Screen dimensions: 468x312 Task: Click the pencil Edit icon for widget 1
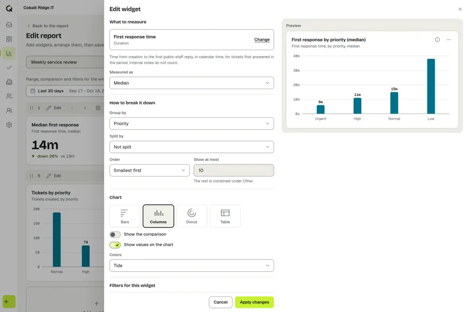(x=49, y=108)
